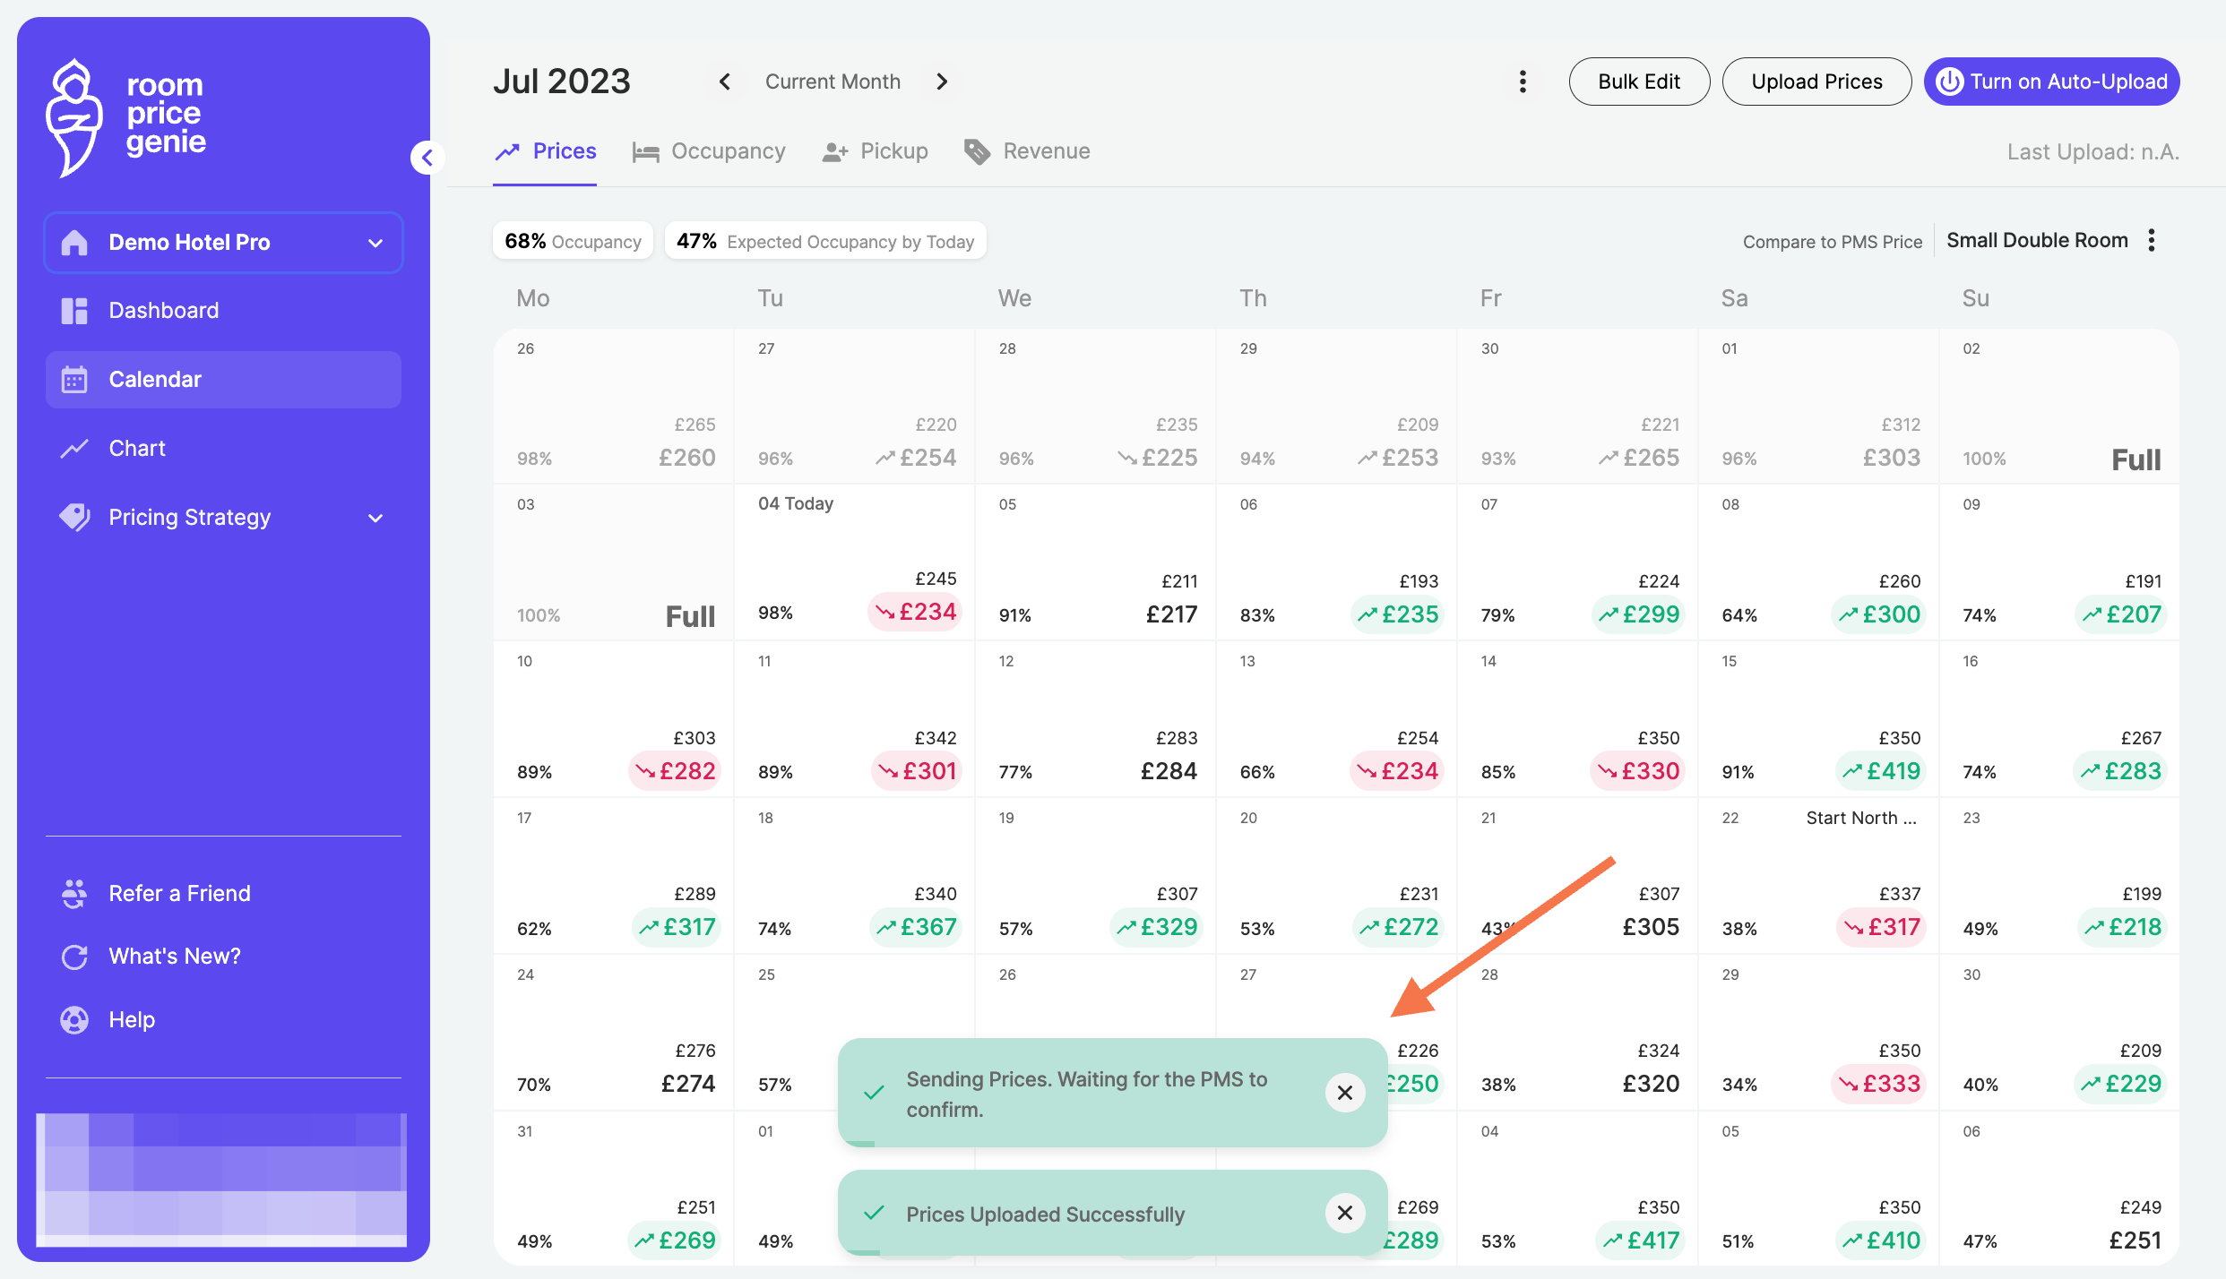Turn on Auto-Upload

[2051, 82]
